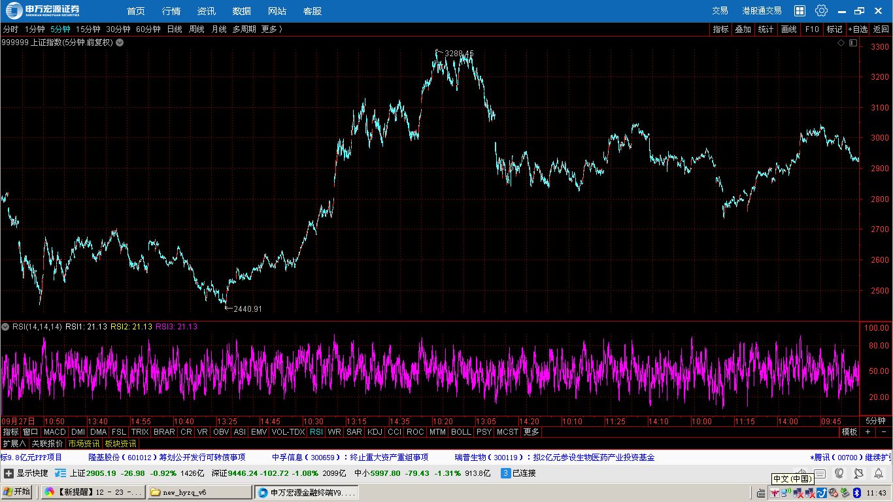893x502 pixels.
Task: Open settings gear in the title bar
Action: [822, 10]
